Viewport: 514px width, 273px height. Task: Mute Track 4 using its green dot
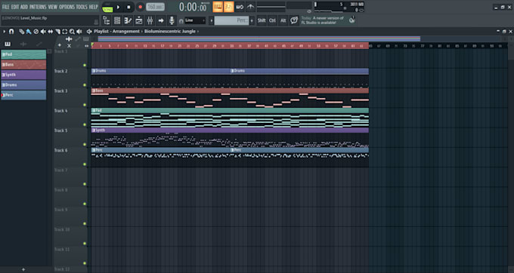(x=85, y=124)
